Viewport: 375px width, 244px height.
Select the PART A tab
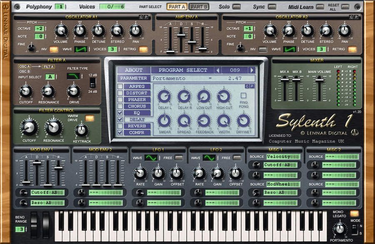tap(177, 7)
